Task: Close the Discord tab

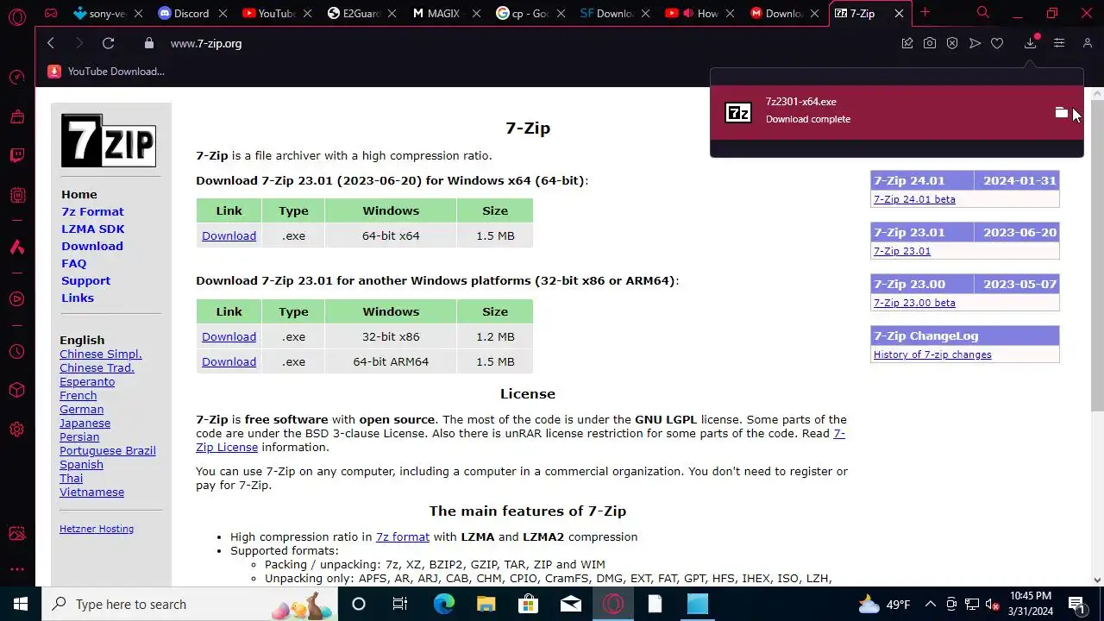Action: [x=222, y=13]
